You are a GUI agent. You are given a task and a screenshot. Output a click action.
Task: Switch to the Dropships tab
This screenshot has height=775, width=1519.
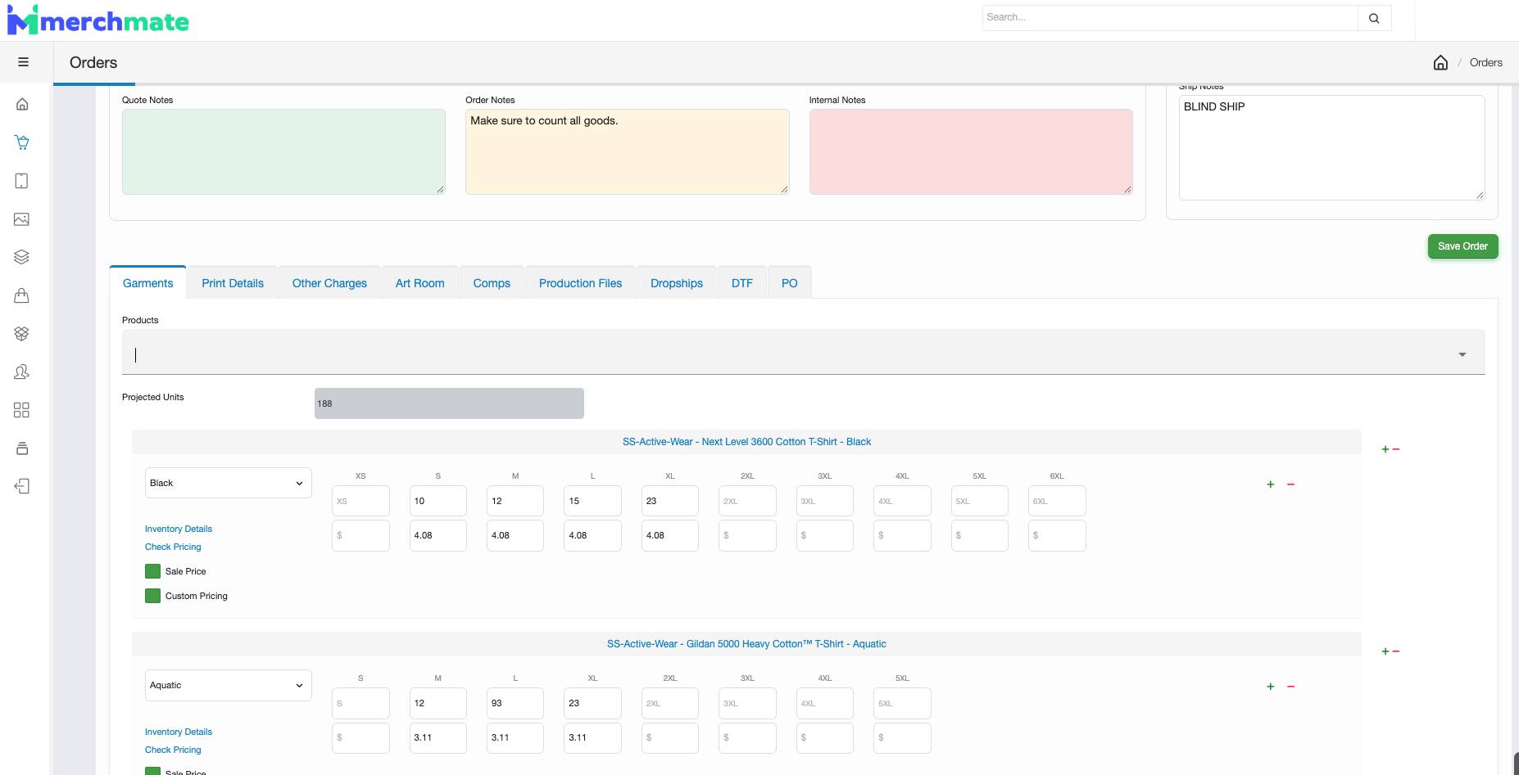677,283
